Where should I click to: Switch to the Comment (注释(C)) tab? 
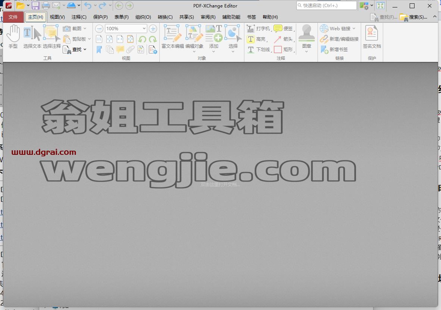79,17
